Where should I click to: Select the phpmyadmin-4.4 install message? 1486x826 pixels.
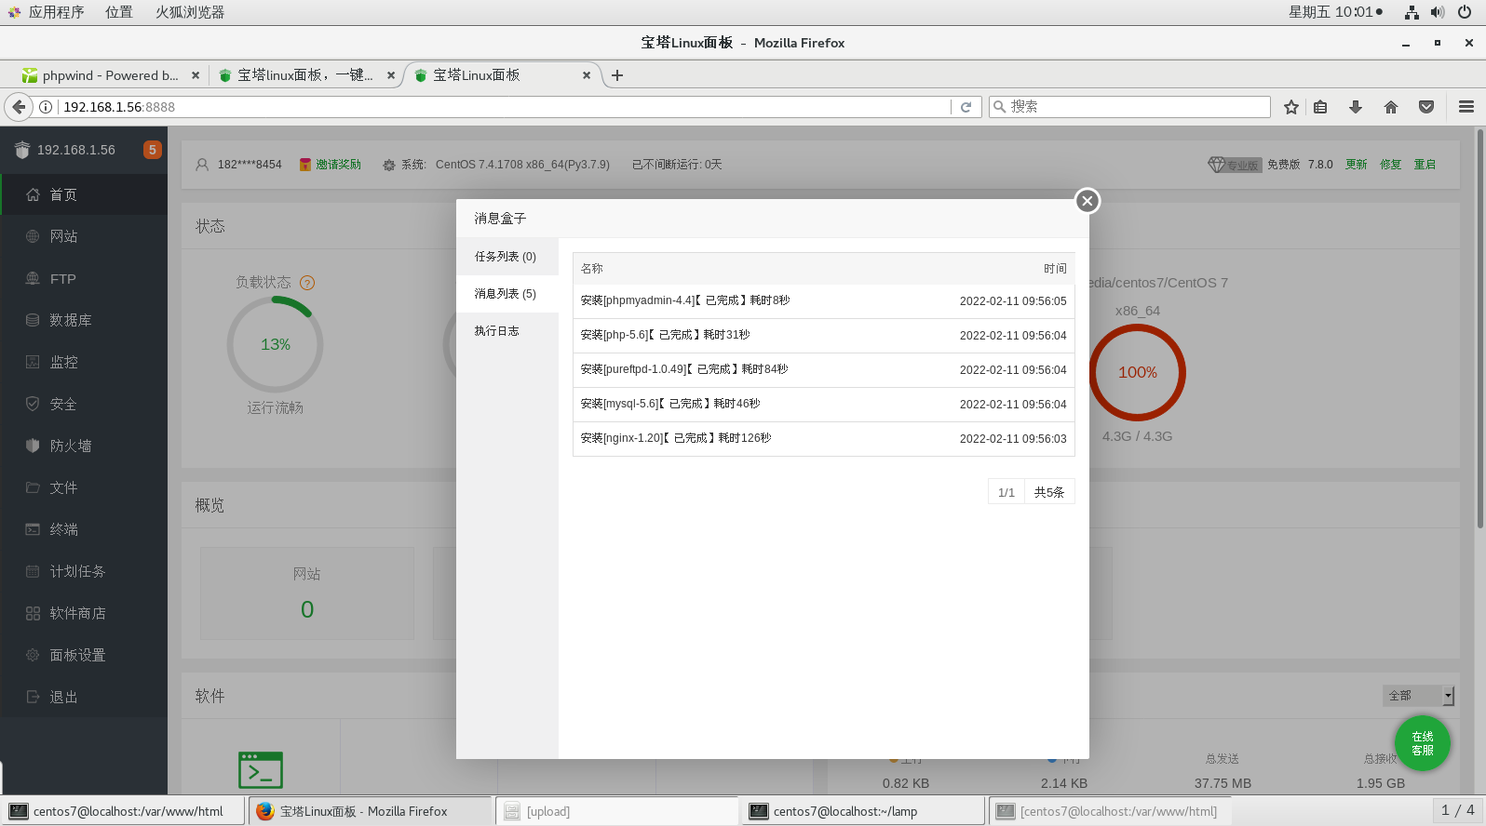pos(824,301)
